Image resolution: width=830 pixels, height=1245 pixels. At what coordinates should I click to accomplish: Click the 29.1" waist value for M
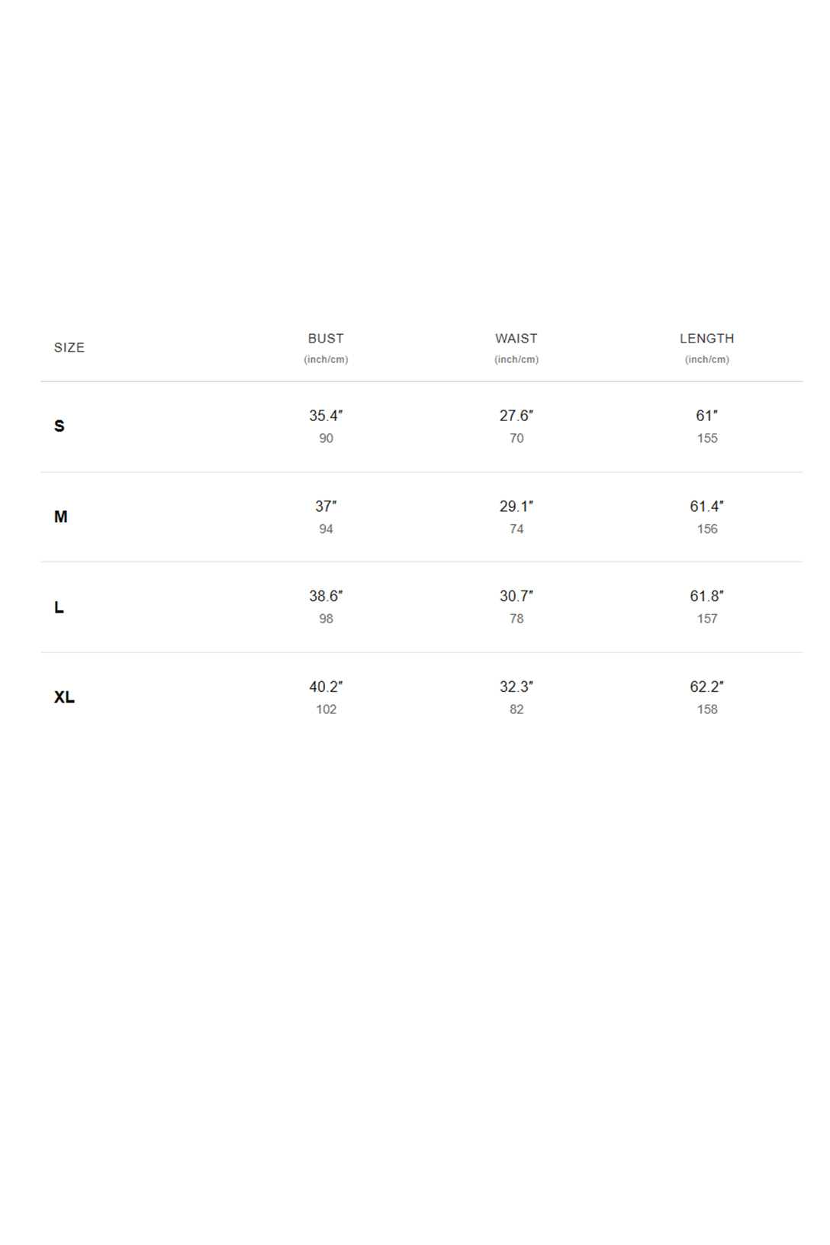[516, 507]
